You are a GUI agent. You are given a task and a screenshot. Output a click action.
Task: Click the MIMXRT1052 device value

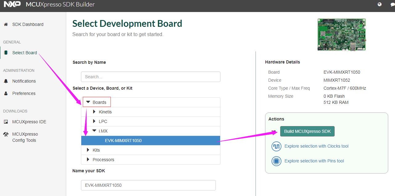(x=337, y=80)
